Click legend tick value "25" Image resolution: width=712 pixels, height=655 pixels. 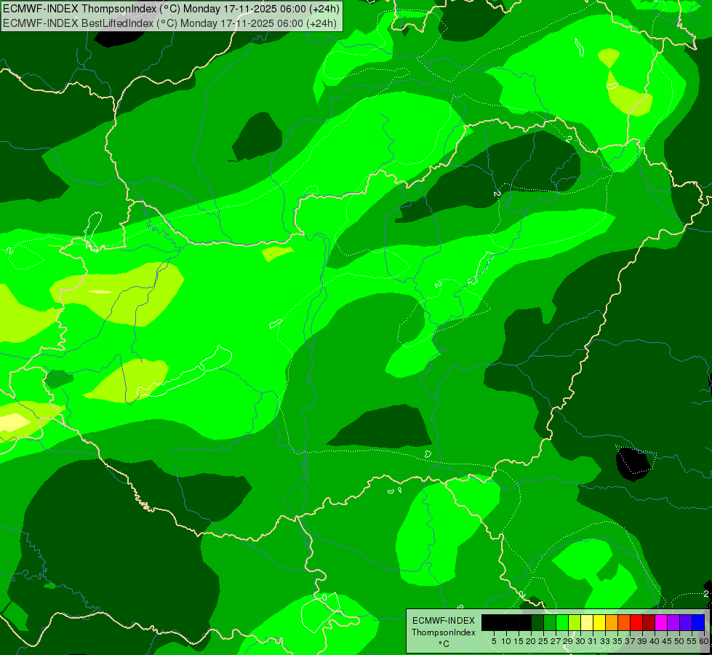pyautogui.click(x=543, y=641)
